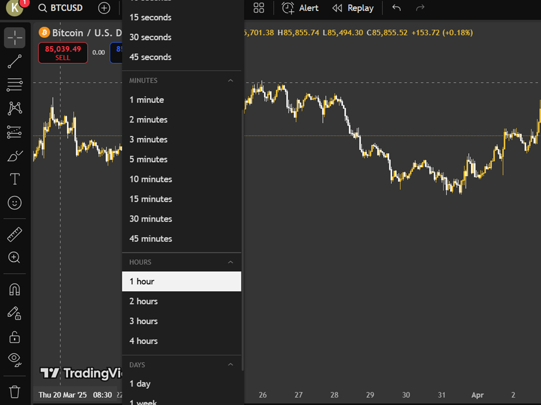Set the interval to 2 hours
The height and width of the screenshot is (405, 541).
tap(181, 301)
